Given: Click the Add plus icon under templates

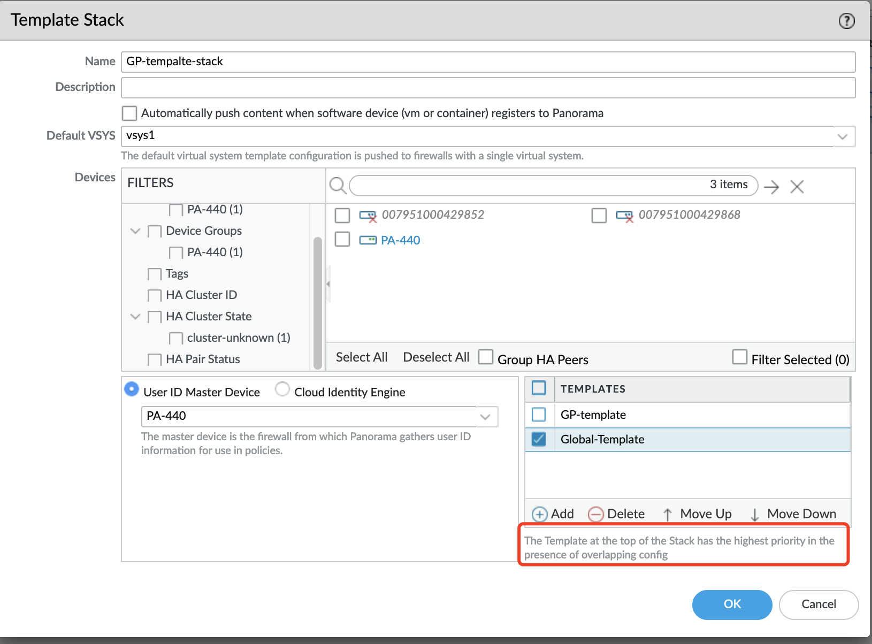Looking at the screenshot, I should (539, 514).
